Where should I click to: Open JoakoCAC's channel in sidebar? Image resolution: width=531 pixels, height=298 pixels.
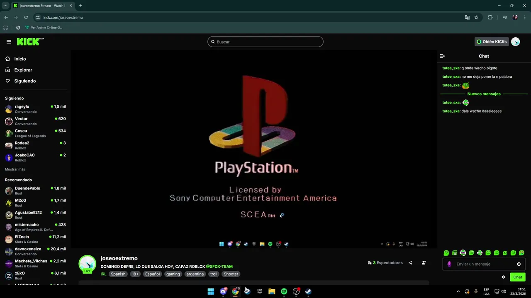point(35,157)
